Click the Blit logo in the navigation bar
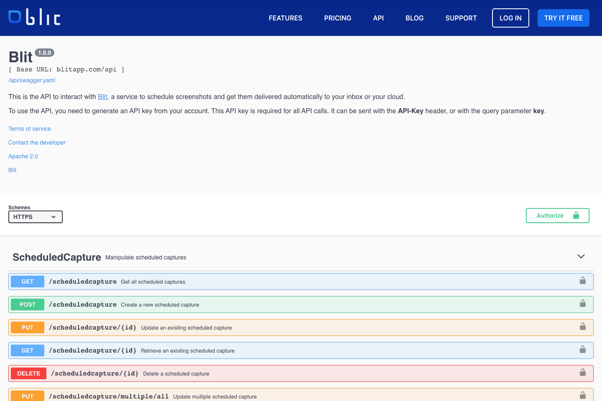 point(34,18)
